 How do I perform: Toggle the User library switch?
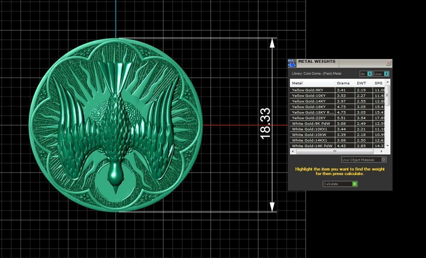click(x=381, y=74)
